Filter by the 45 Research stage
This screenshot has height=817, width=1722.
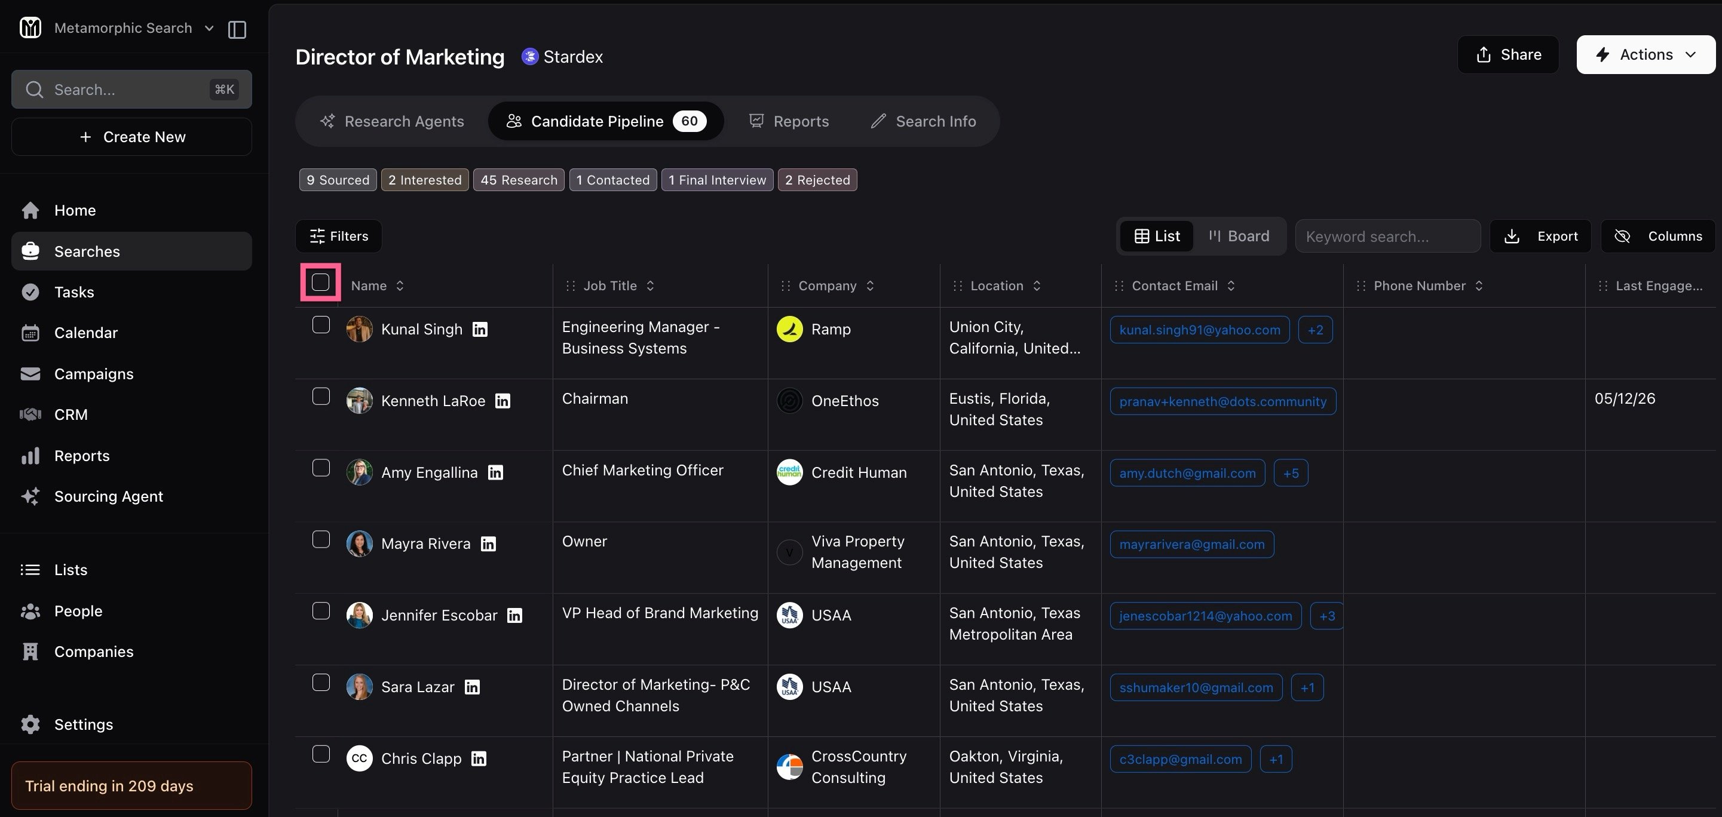(519, 180)
